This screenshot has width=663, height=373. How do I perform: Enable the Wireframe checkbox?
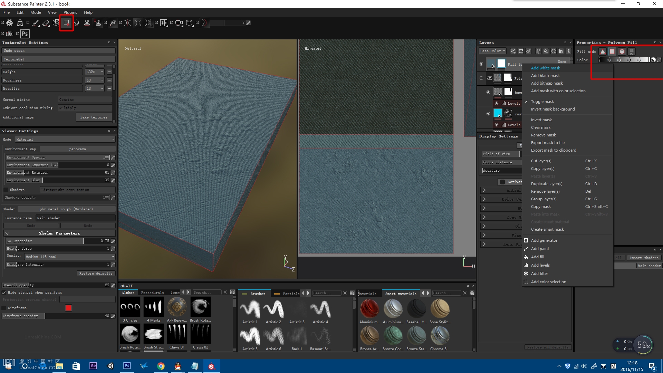tap(4, 308)
